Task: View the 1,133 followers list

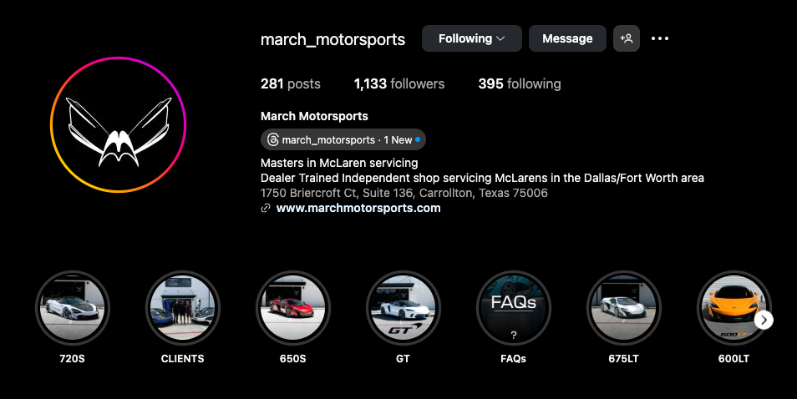Action: tap(399, 83)
